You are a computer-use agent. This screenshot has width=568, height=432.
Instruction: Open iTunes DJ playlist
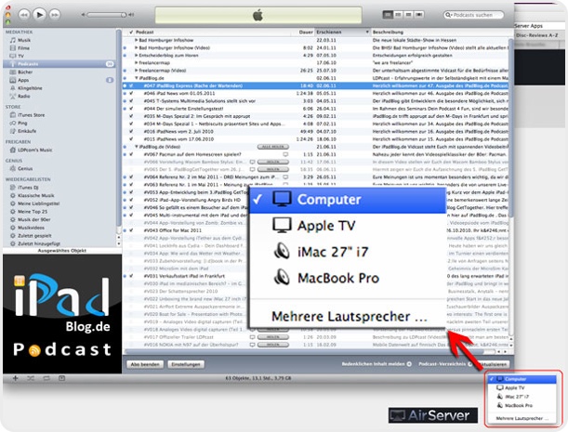(x=28, y=188)
